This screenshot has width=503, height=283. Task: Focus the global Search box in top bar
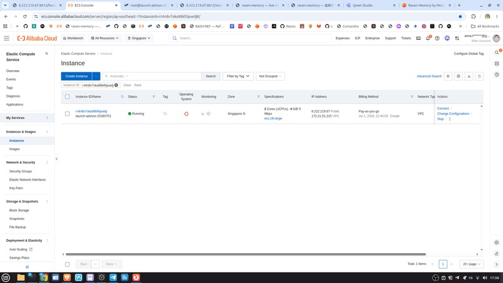point(250,38)
